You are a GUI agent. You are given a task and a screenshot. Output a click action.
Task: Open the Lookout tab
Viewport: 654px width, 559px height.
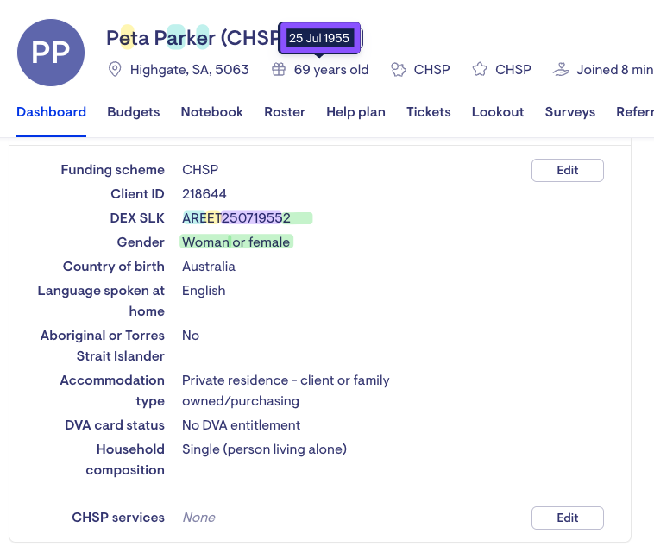pyautogui.click(x=498, y=112)
